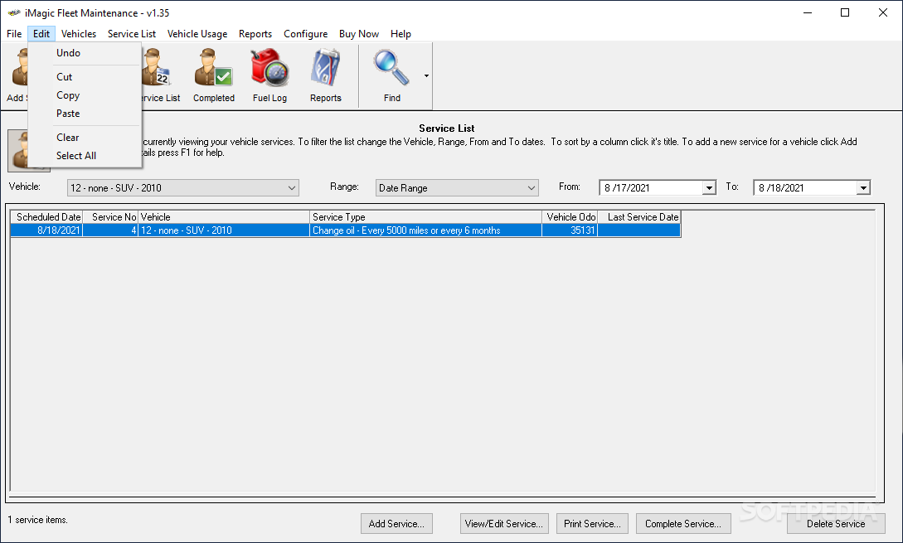
Task: Minimize the iMagic Fleet Maintenance window
Action: tap(808, 12)
